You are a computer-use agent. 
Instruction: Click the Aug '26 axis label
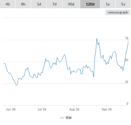(x=74, y=109)
